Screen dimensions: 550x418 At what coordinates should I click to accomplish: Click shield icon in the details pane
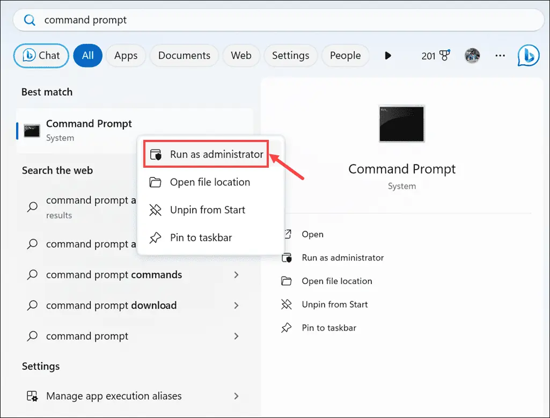click(287, 258)
